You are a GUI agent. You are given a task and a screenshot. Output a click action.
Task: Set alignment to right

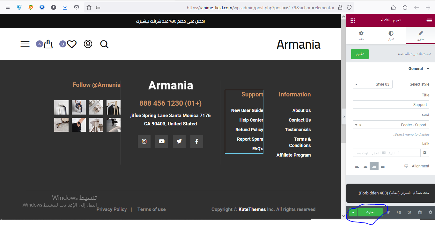374,166
